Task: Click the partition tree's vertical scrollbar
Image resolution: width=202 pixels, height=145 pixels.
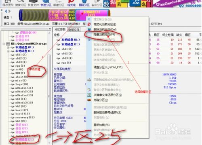Action: 49,88
